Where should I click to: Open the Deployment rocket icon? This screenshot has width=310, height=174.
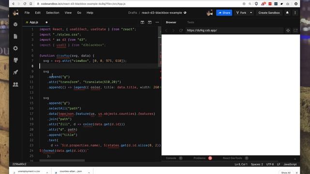click(15, 72)
